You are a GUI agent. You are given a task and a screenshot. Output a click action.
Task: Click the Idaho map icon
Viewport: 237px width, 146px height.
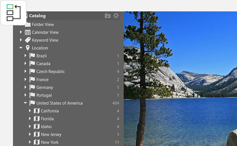click(37, 126)
